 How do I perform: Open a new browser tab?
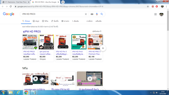[63, 2]
